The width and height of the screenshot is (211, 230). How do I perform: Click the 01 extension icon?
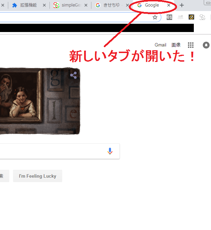click(x=169, y=17)
